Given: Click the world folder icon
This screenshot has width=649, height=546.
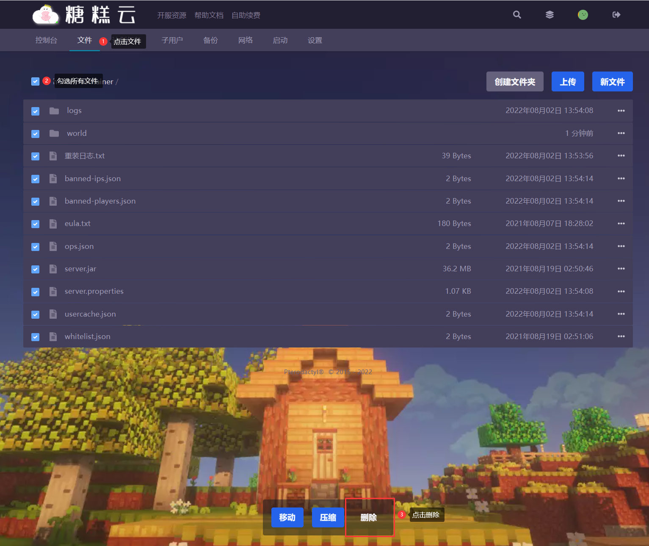Looking at the screenshot, I should click(x=54, y=133).
